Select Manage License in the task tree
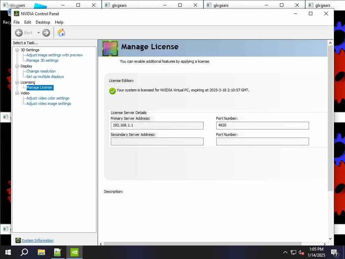Viewport: 345px width, 259px height. click(x=40, y=87)
